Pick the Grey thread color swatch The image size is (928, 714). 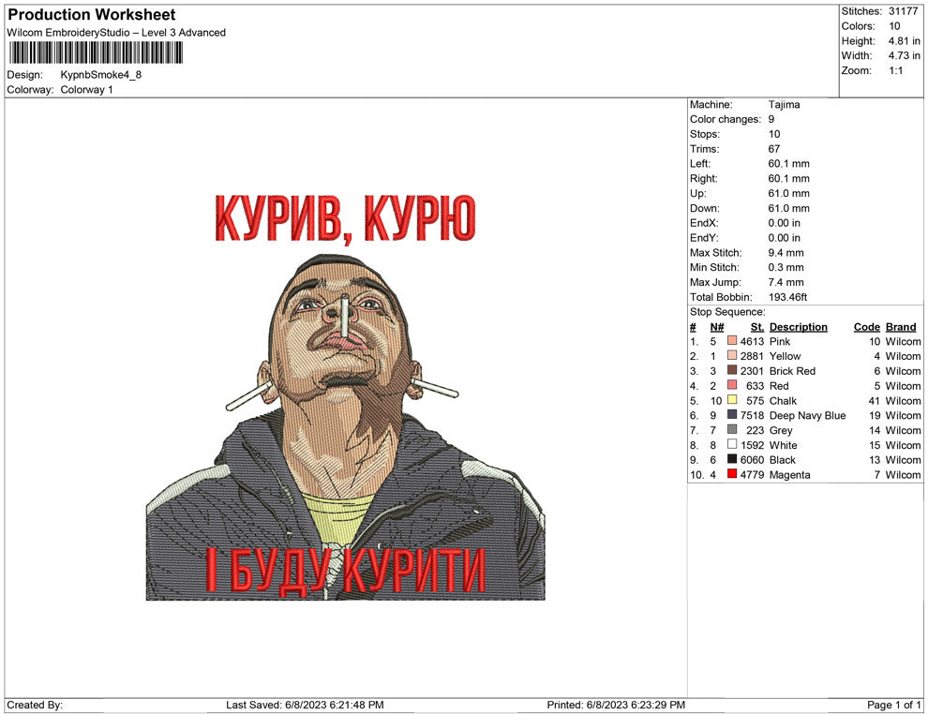pyautogui.click(x=732, y=429)
